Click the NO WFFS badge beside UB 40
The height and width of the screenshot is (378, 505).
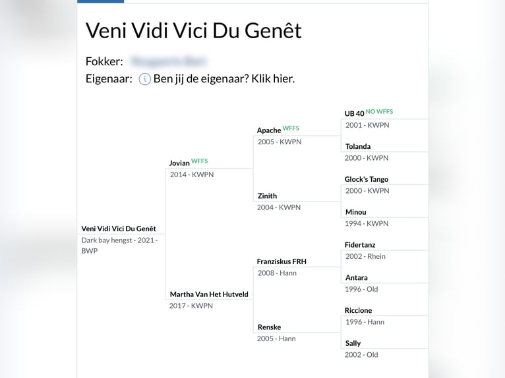pos(379,111)
